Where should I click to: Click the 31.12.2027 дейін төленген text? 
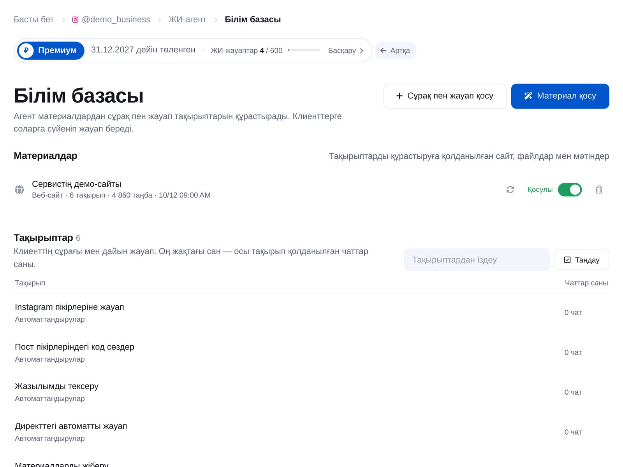coord(143,50)
